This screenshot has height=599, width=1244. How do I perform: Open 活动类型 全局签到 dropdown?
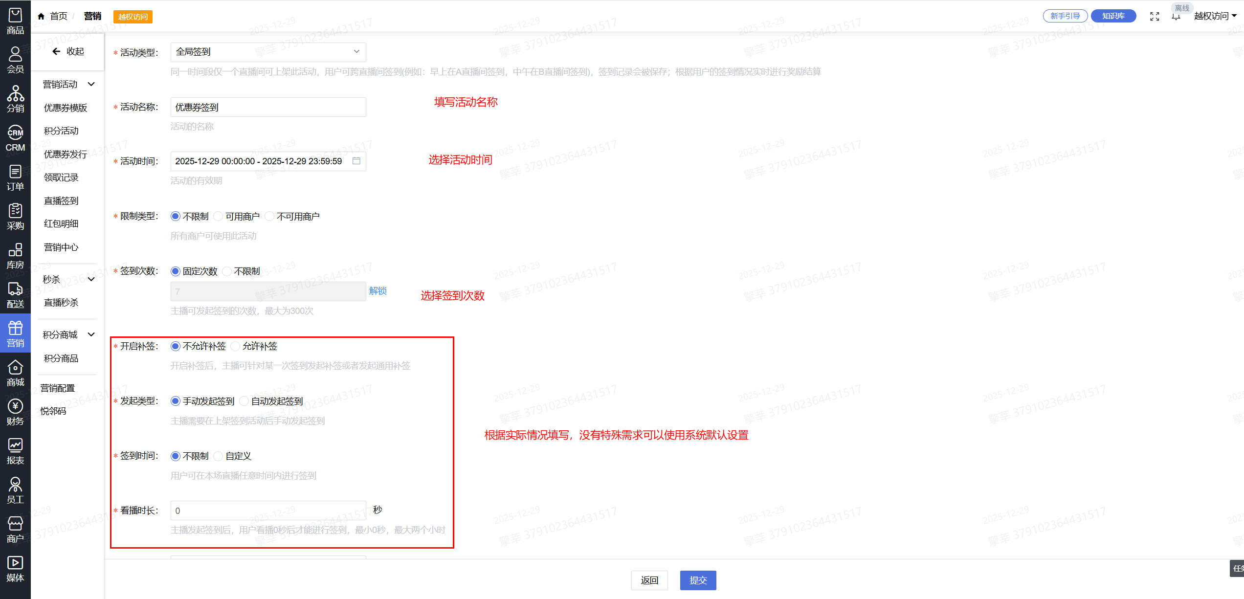[x=268, y=52]
